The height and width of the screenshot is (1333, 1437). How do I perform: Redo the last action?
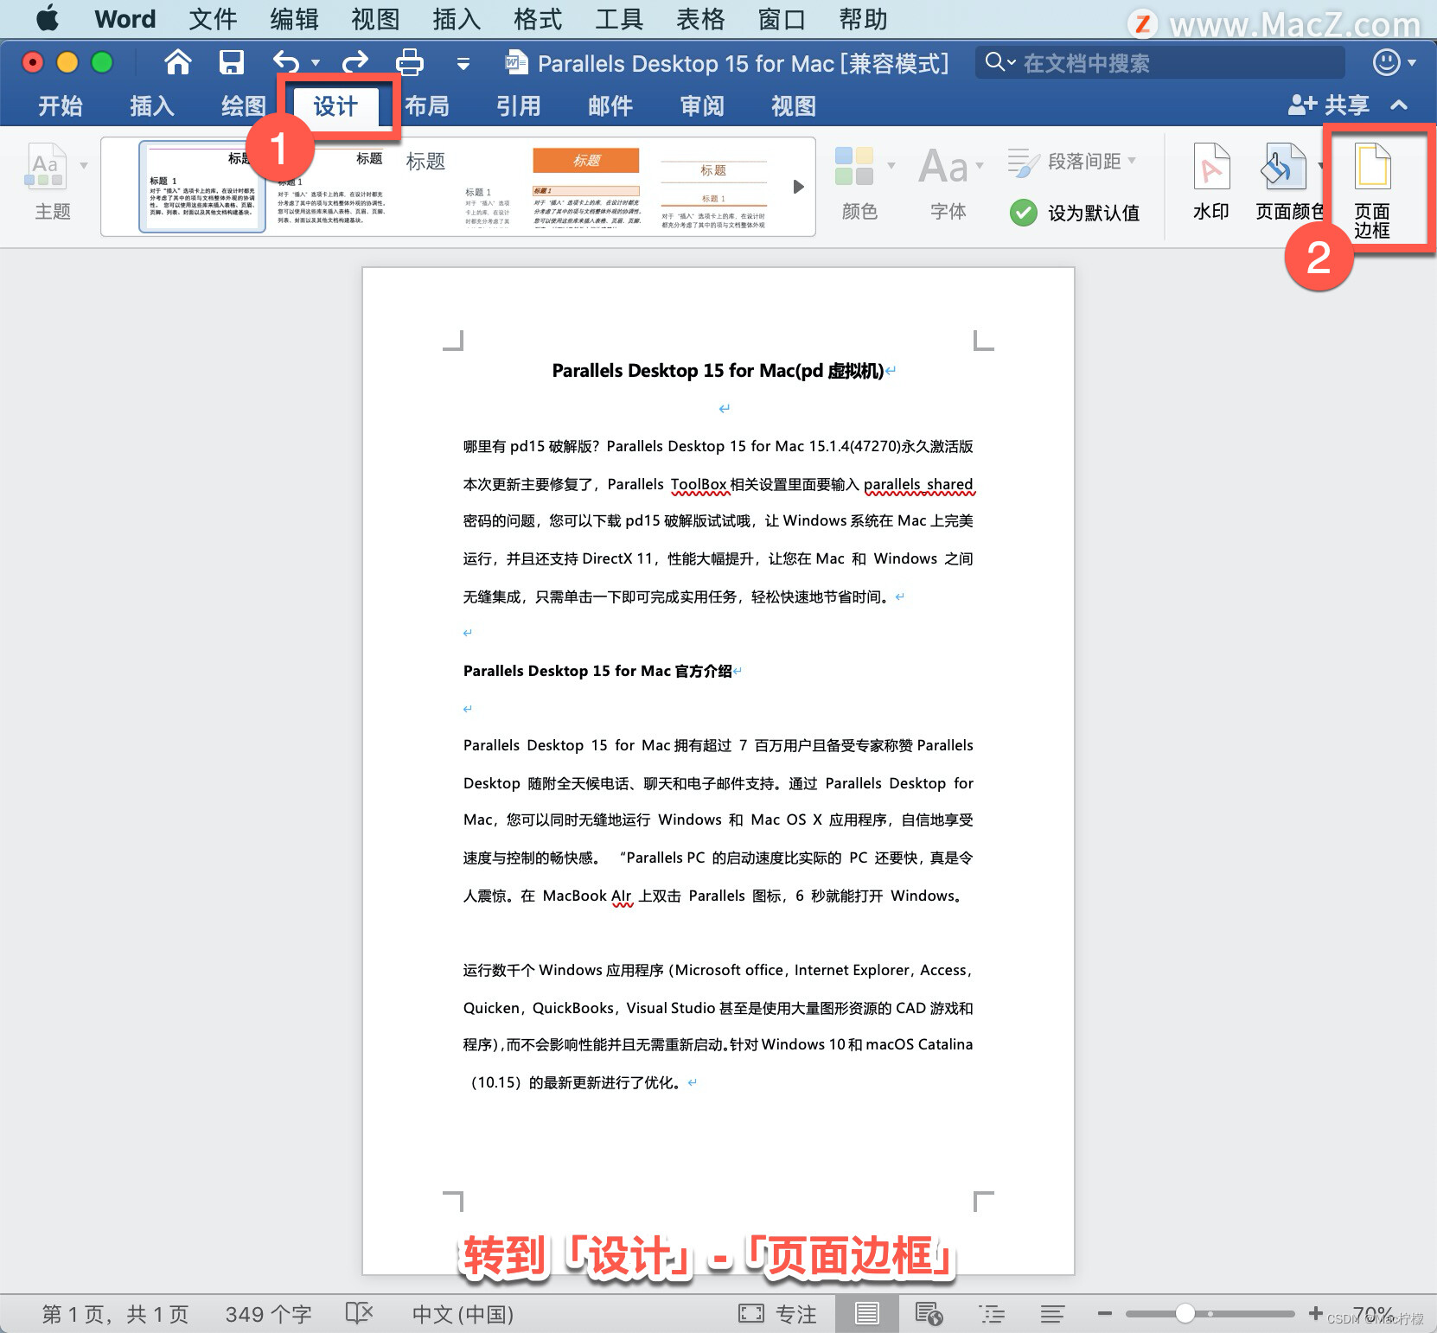pyautogui.click(x=355, y=62)
